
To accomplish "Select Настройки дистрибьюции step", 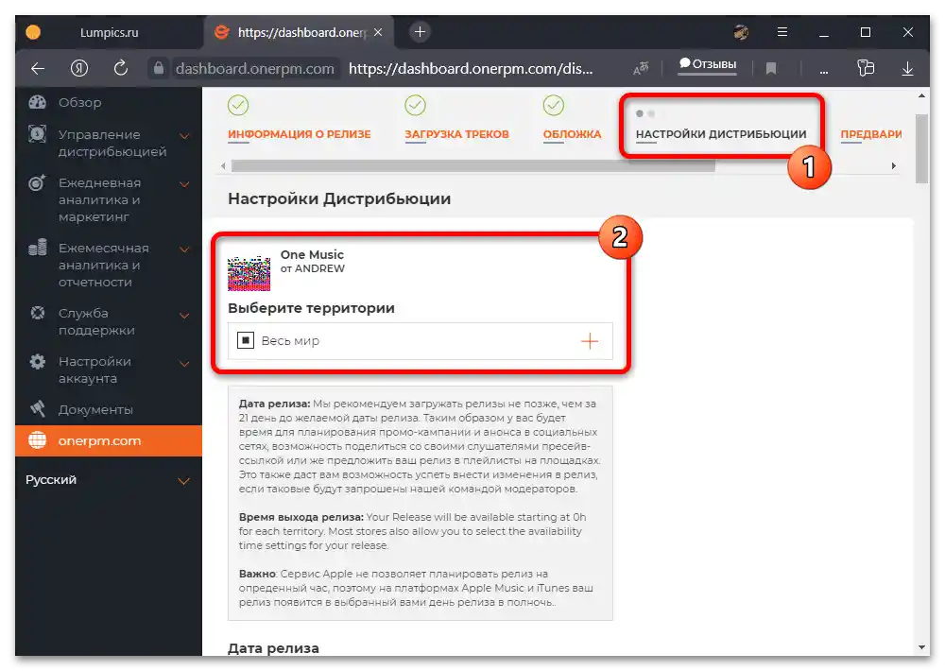I will click(721, 134).
